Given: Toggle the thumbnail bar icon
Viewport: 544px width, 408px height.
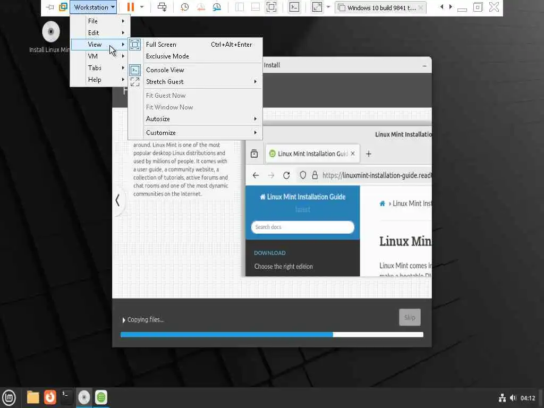Looking at the screenshot, I should pos(256,7).
